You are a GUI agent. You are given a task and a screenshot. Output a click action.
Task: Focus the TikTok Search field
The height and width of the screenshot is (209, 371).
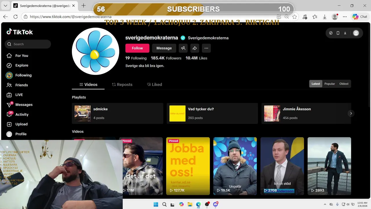[x=28, y=44]
